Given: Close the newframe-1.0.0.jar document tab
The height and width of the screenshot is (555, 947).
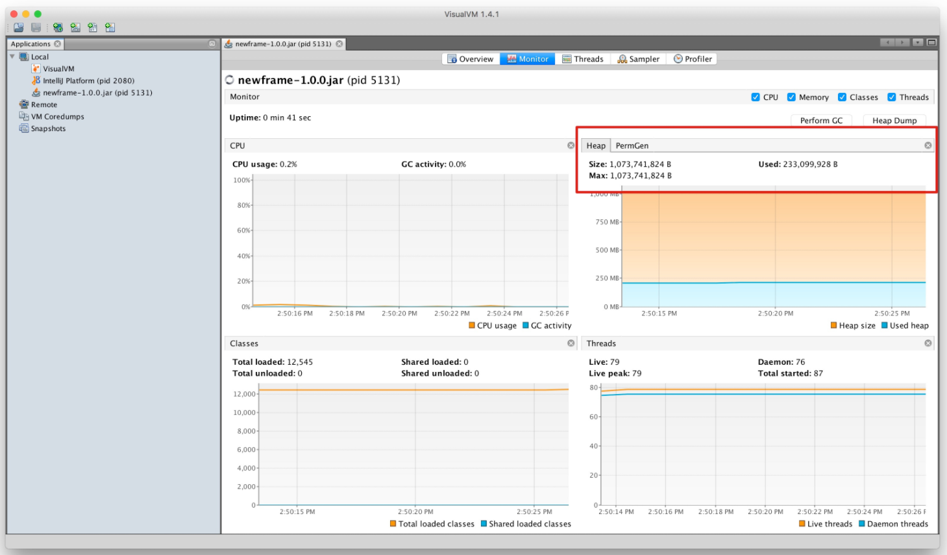Looking at the screenshot, I should (x=339, y=44).
